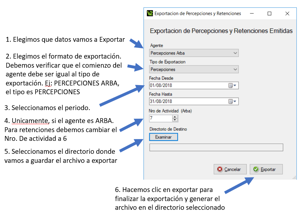Click the 'Directorio de Destino' label
This screenshot has width=300, height=214.
tap(168, 129)
